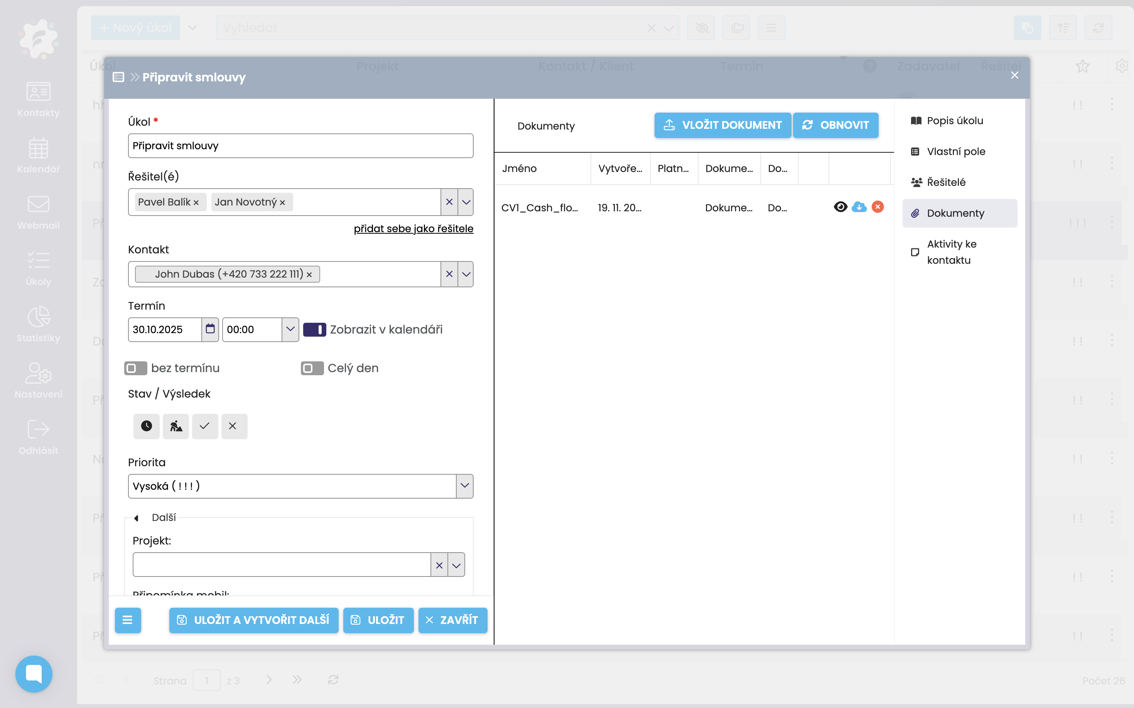The image size is (1134, 708).
Task: Set status to waiting via the clock icon
Action: [146, 426]
